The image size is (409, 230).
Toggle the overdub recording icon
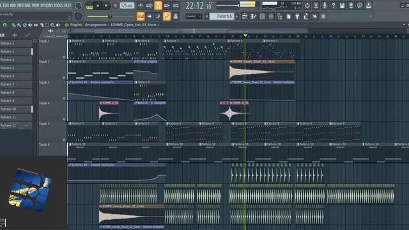pyautogui.click(x=167, y=5)
